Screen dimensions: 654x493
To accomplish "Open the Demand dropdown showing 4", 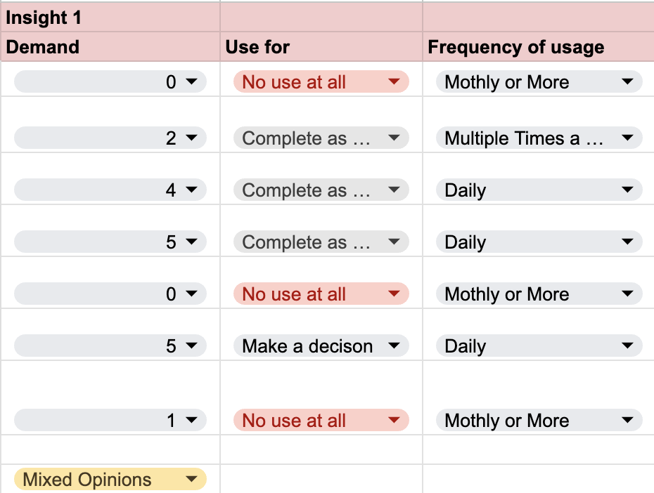I will 110,190.
